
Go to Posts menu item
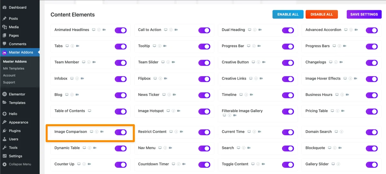(x=20, y=19)
